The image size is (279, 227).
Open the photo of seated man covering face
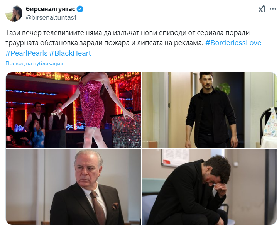pos(209,187)
